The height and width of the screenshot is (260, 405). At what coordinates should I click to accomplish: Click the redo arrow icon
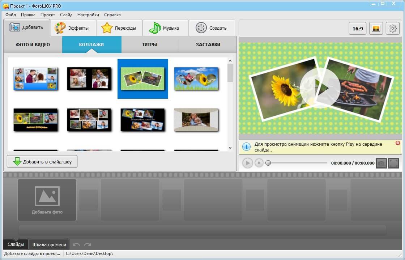click(x=88, y=245)
